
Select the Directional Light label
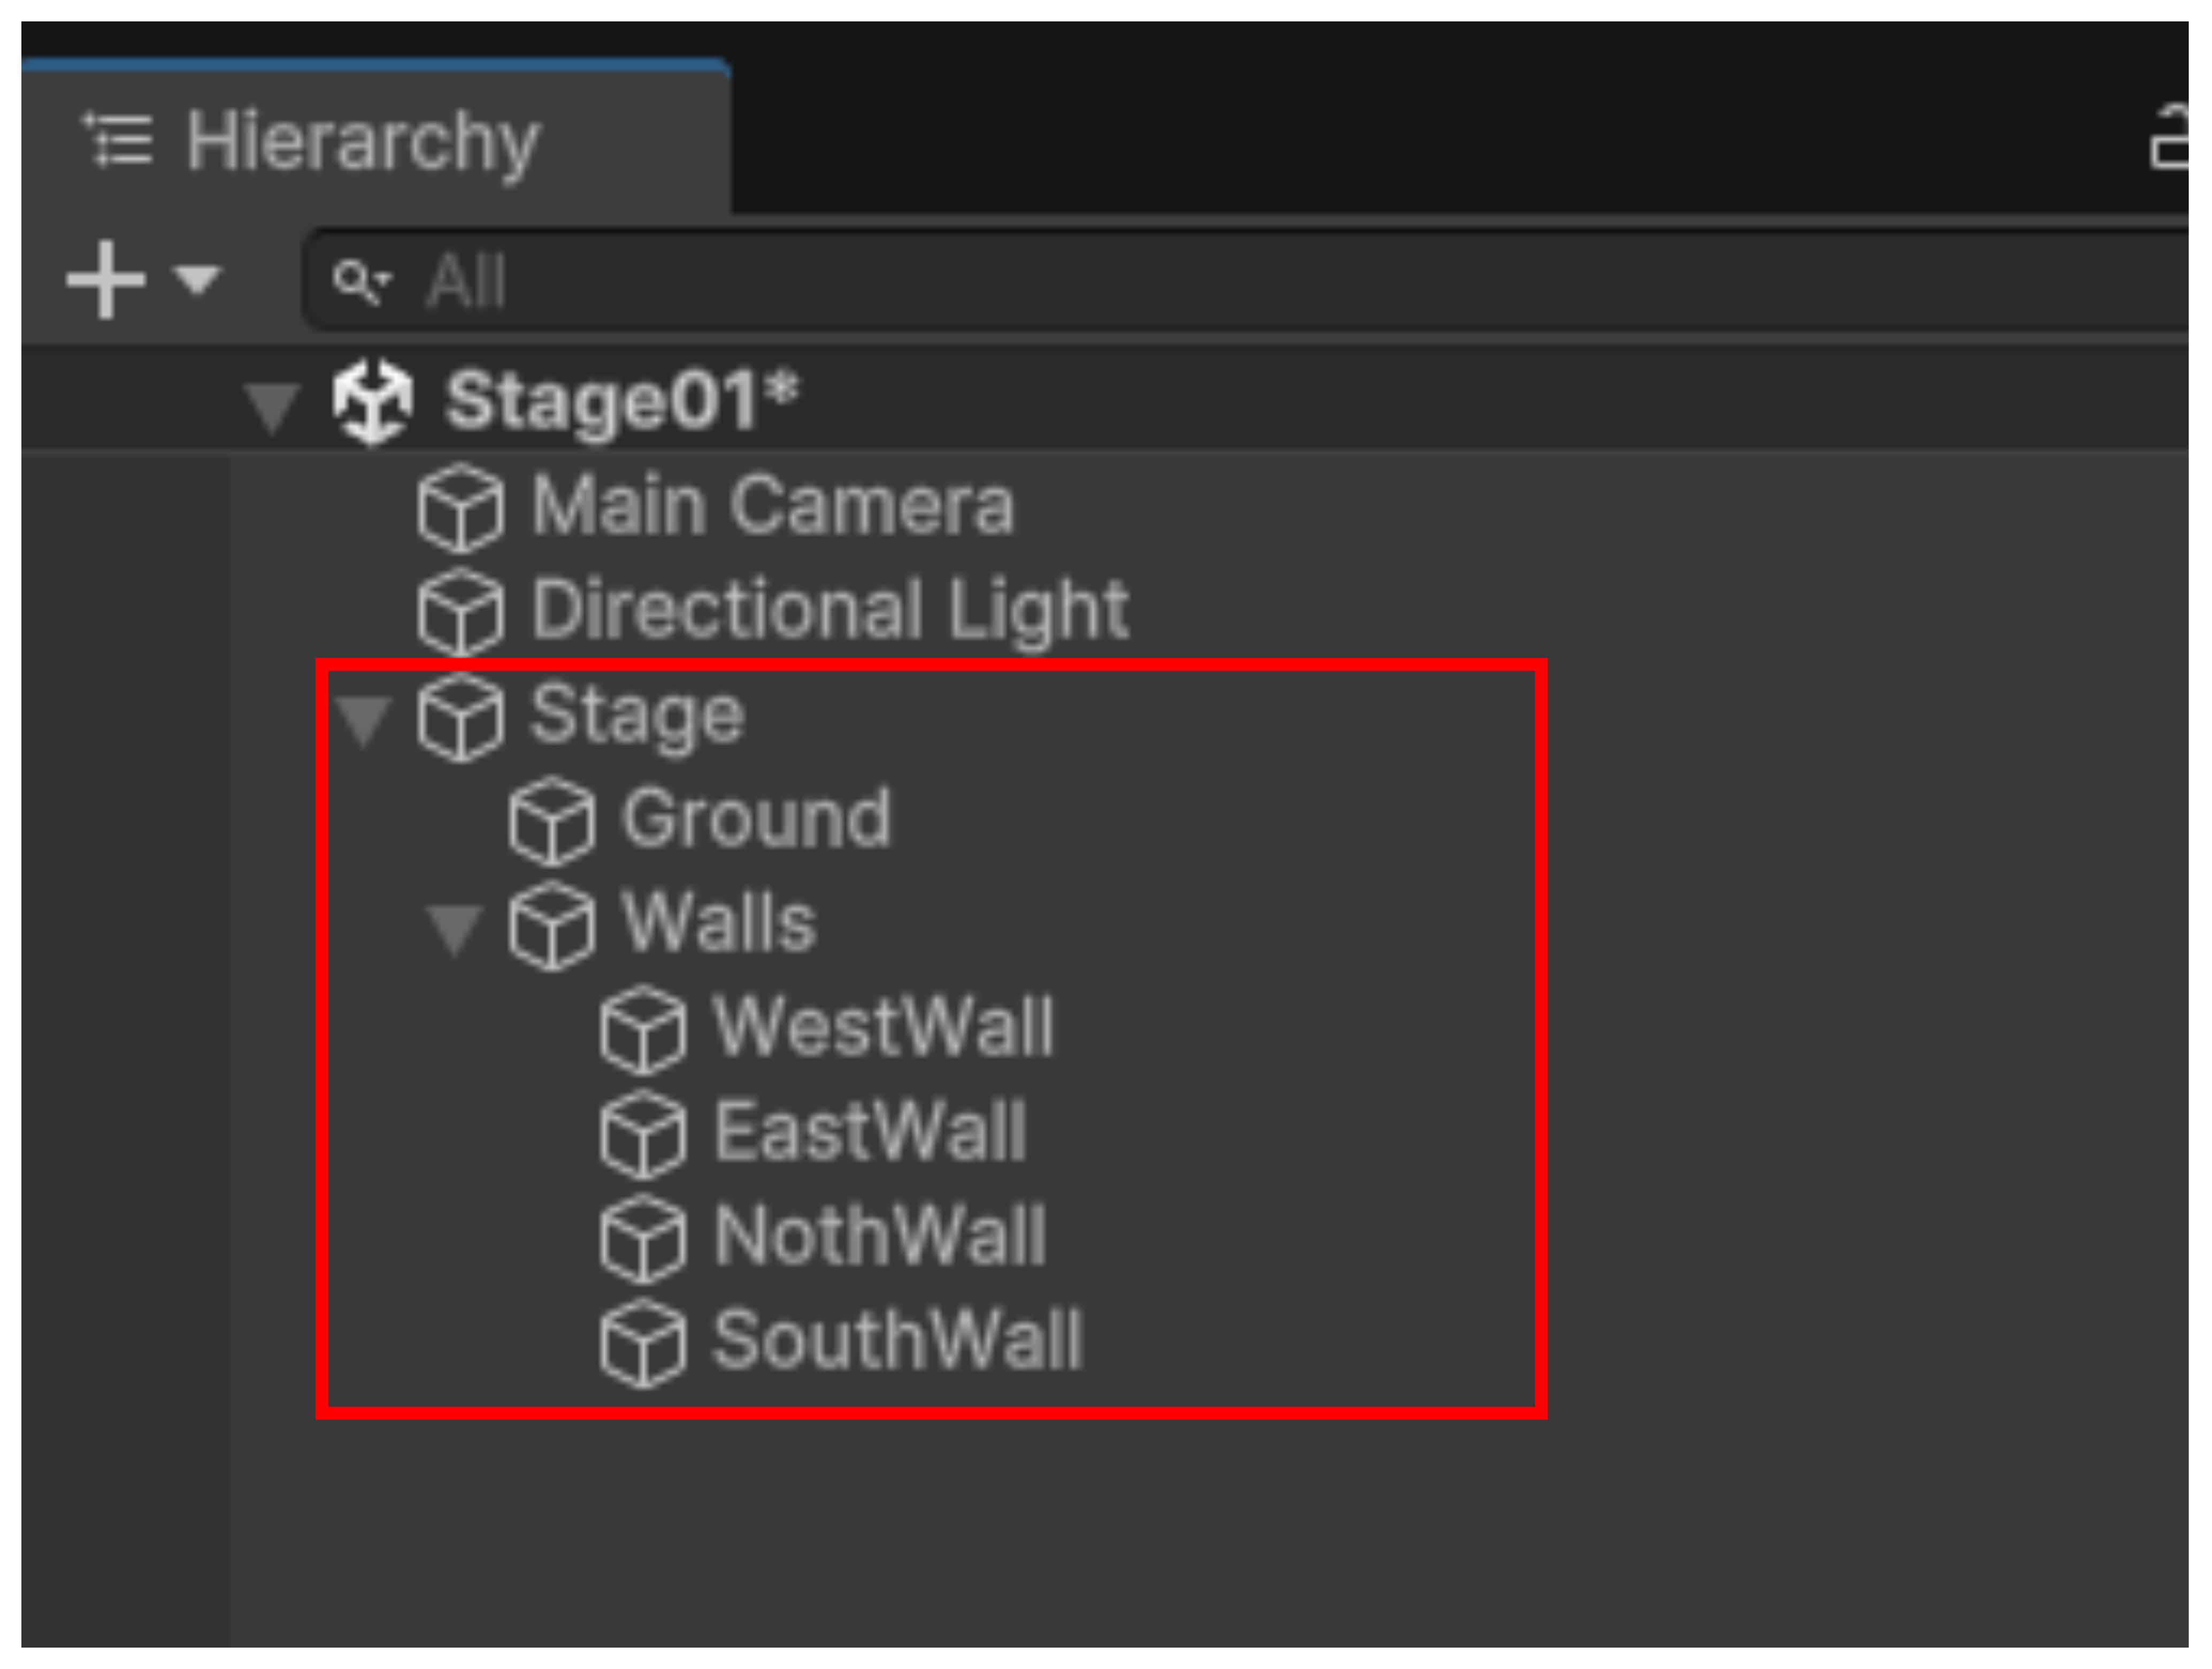(x=830, y=611)
